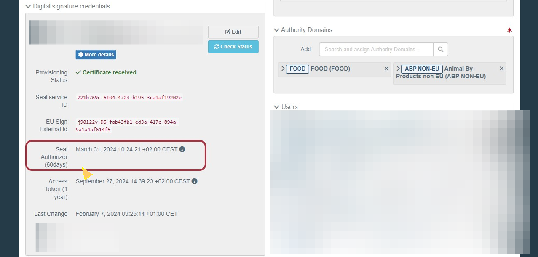
Task: Click the search magnifier icon
Action: tap(440, 49)
